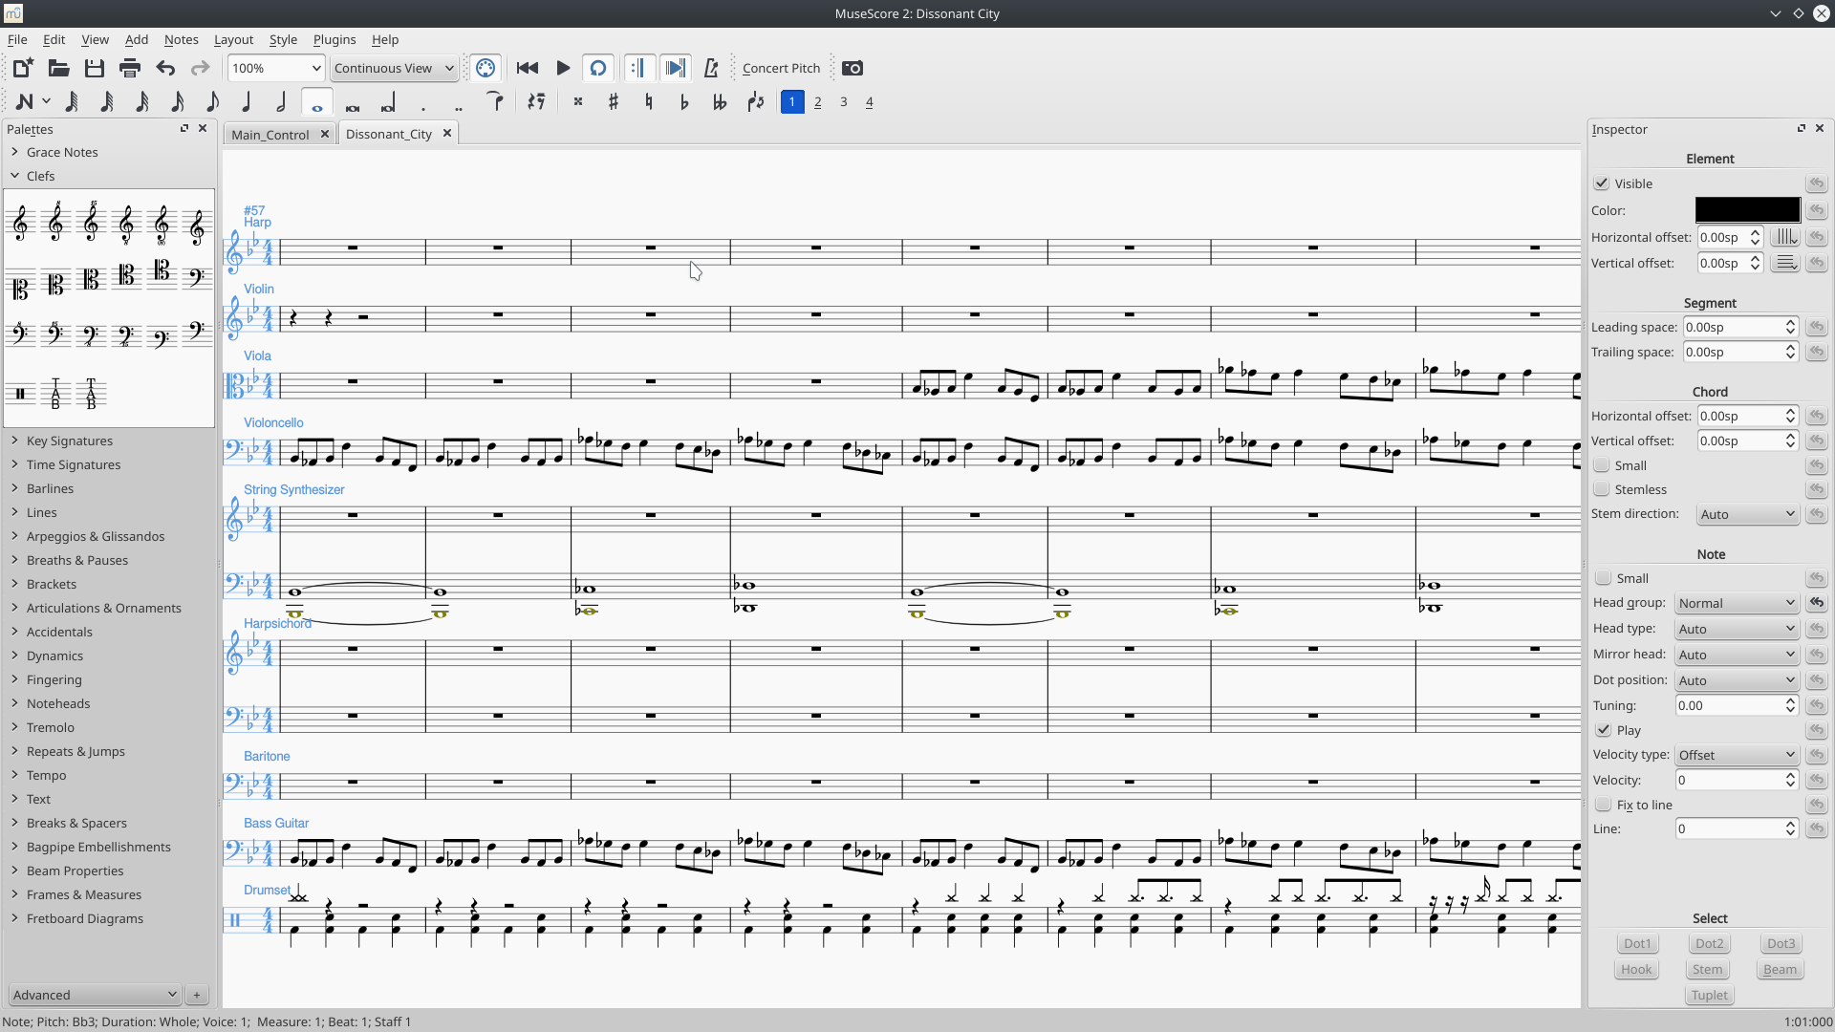Rewind playback to start
The height and width of the screenshot is (1032, 1835).
click(x=527, y=68)
